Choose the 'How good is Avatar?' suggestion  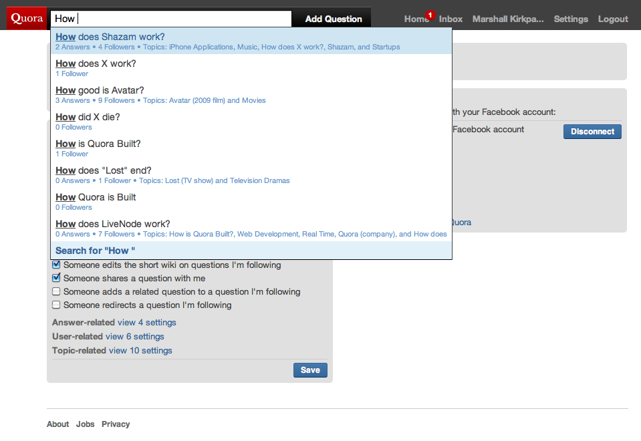(251, 94)
